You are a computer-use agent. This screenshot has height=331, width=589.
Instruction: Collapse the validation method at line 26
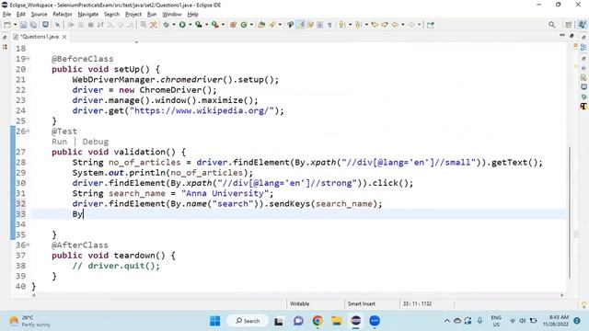coord(29,131)
